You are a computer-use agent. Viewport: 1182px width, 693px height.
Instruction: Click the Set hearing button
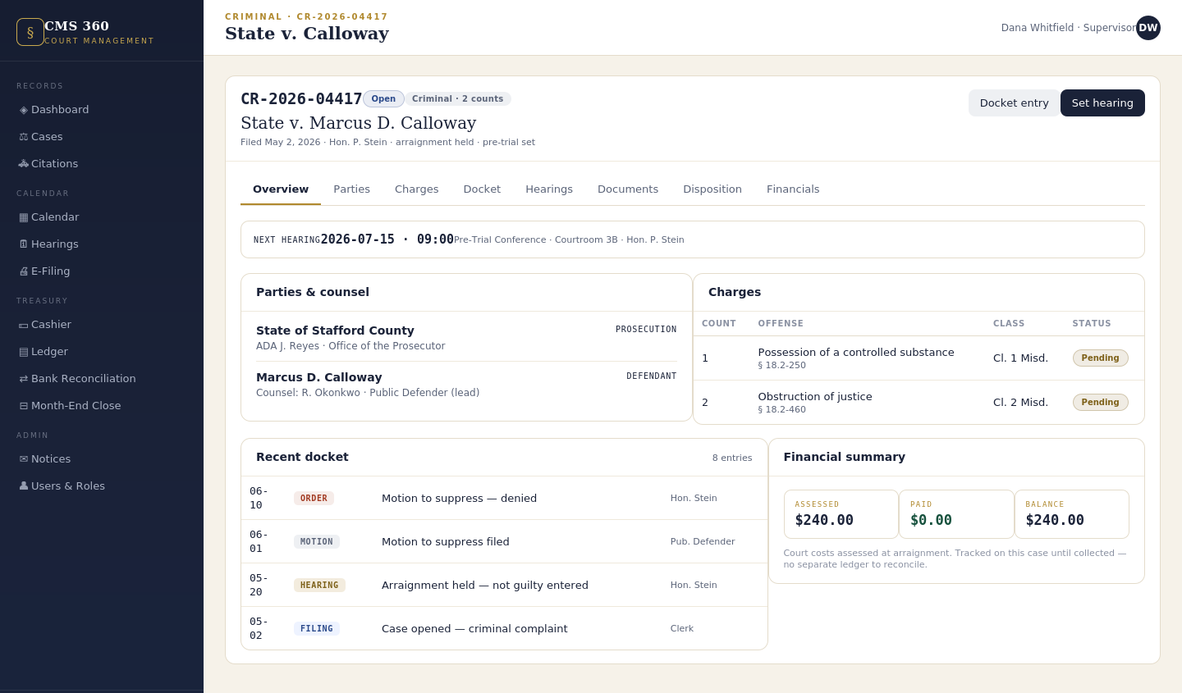(1102, 103)
